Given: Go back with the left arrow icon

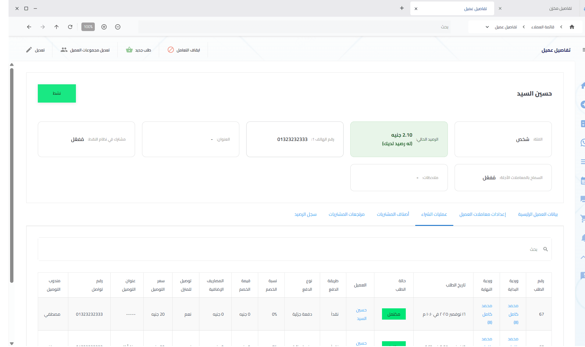Looking at the screenshot, I should [x=29, y=27].
